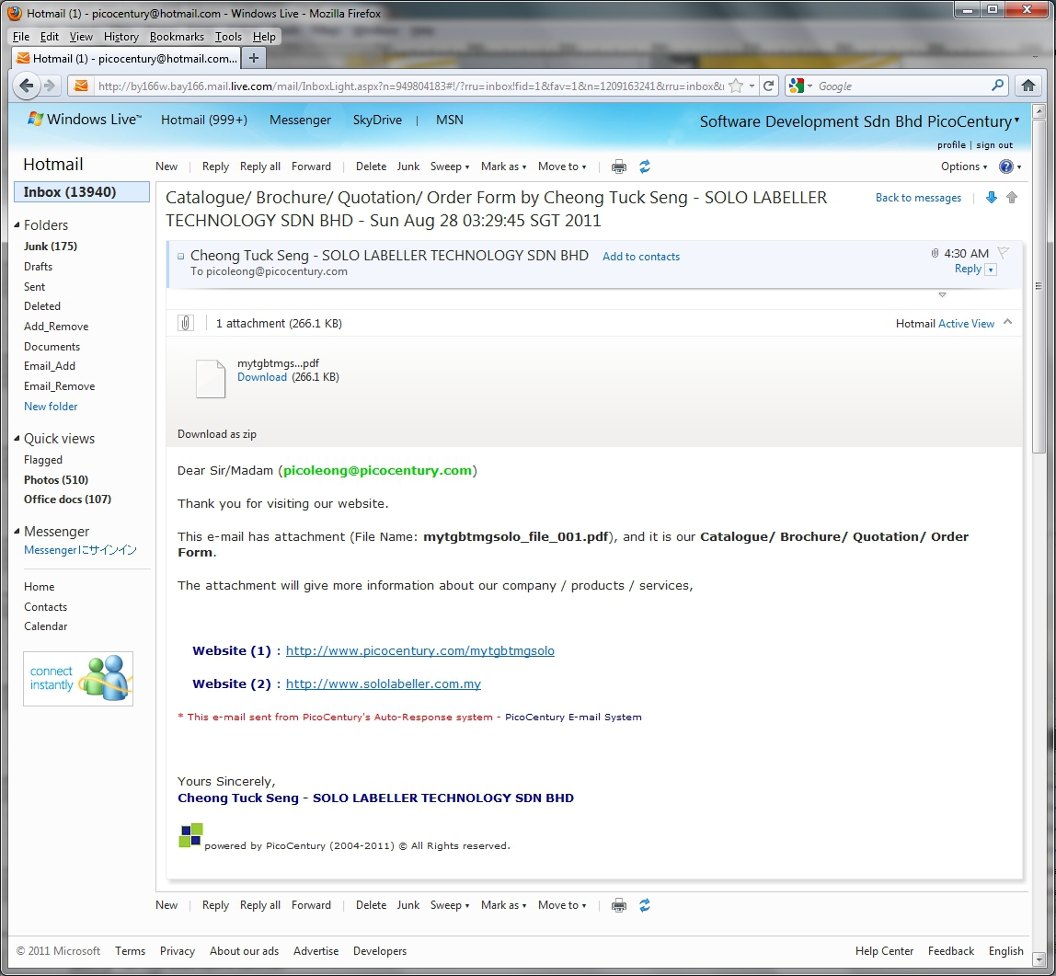1056x976 pixels.
Task: Click Add to contacts link
Action: 640,257
